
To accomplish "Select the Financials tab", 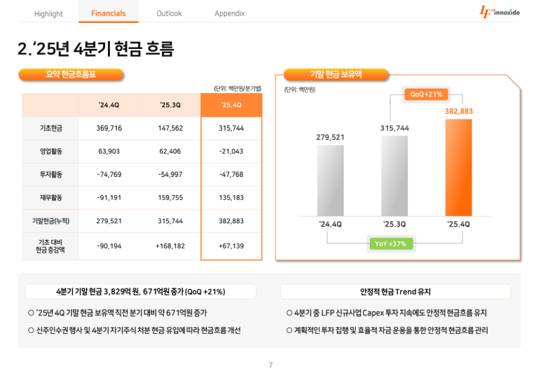I will pyautogui.click(x=109, y=13).
